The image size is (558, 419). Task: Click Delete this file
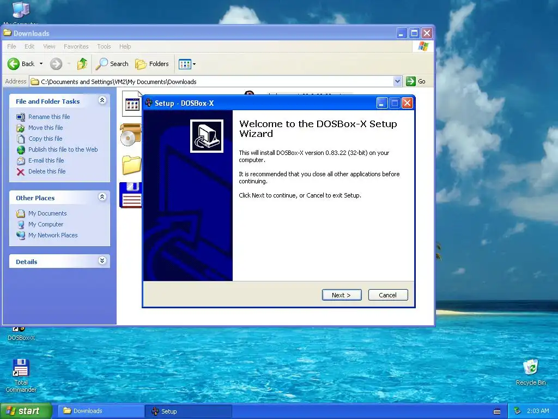click(x=47, y=171)
